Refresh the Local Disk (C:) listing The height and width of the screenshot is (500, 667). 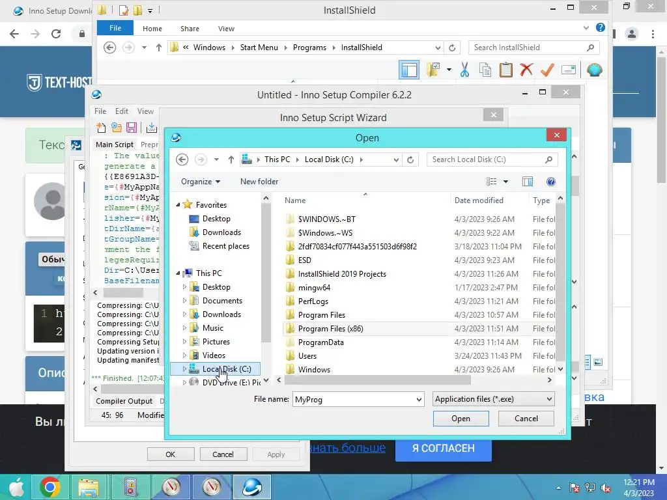(x=410, y=160)
